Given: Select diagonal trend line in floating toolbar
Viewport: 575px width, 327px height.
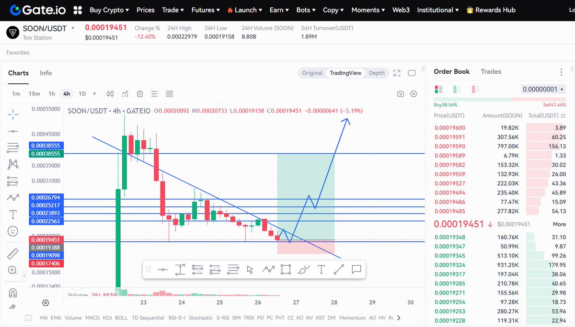Looking at the screenshot, I should tap(338, 270).
